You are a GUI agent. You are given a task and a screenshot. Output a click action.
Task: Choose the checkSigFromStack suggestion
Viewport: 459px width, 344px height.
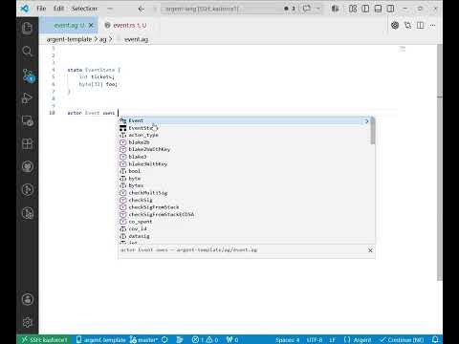[x=245, y=207]
